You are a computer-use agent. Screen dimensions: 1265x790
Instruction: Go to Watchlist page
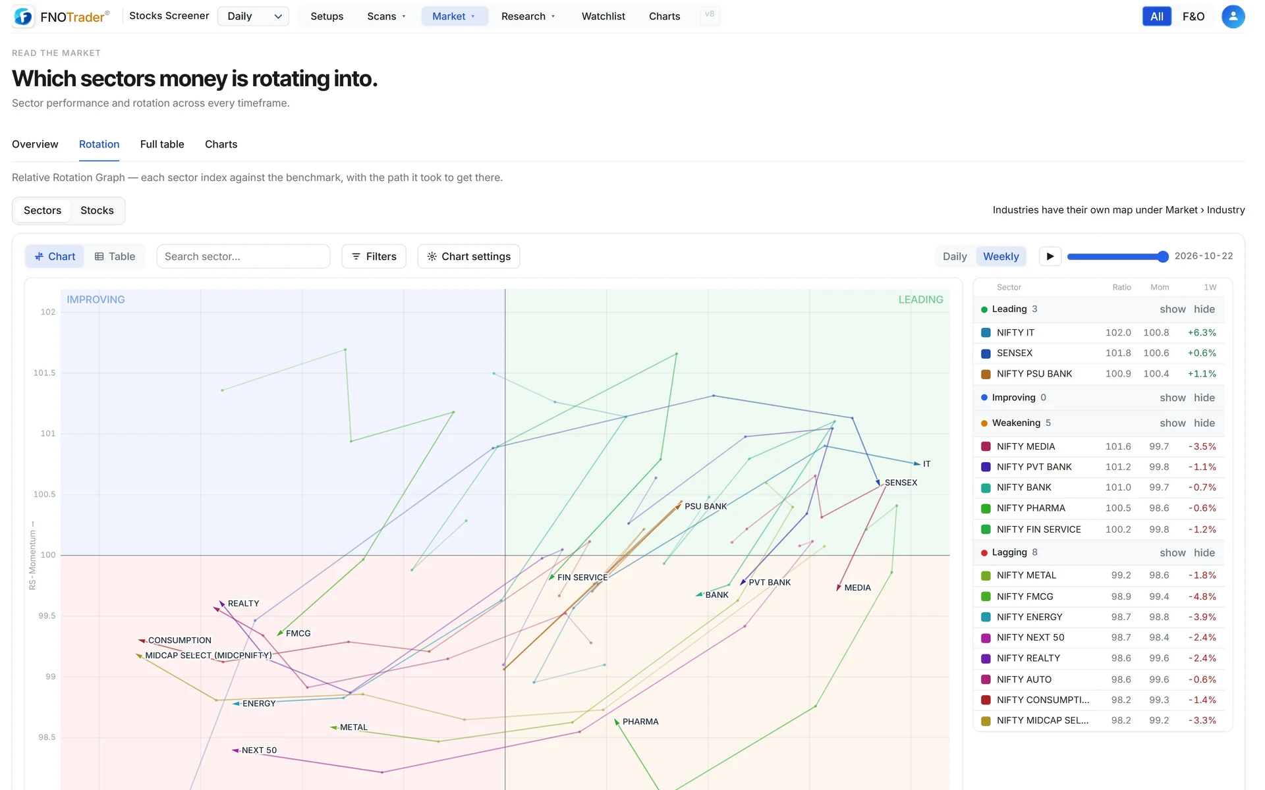pos(603,16)
